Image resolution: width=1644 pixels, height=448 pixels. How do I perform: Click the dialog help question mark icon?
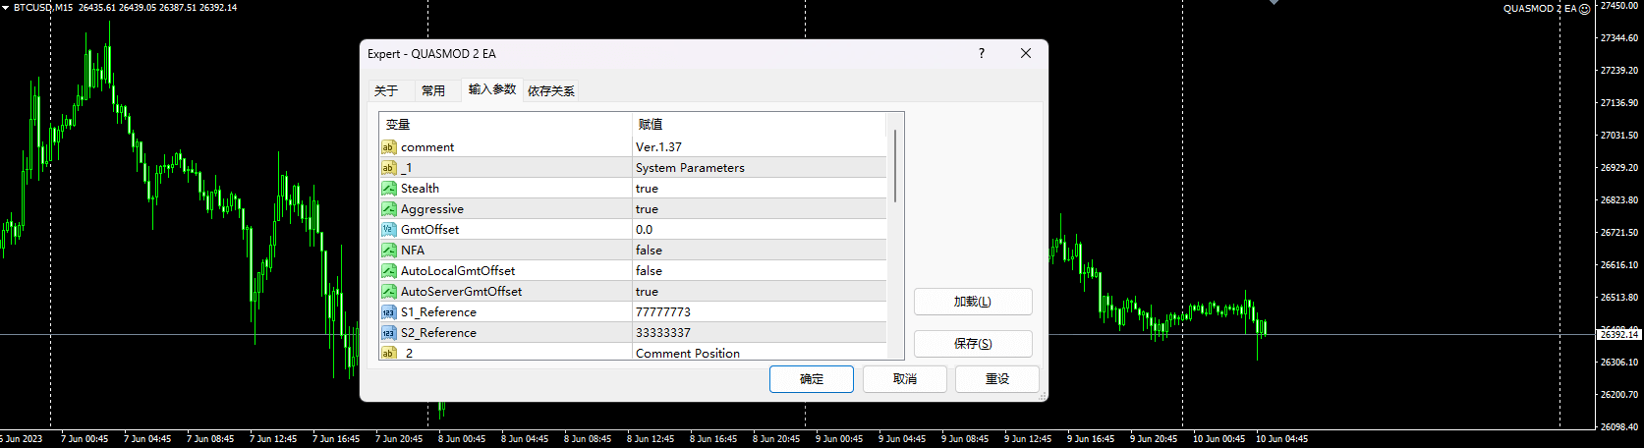pos(981,54)
